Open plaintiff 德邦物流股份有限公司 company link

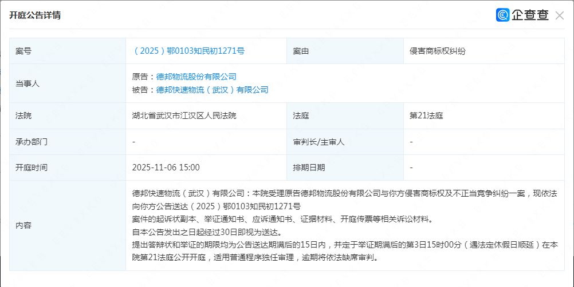point(196,77)
